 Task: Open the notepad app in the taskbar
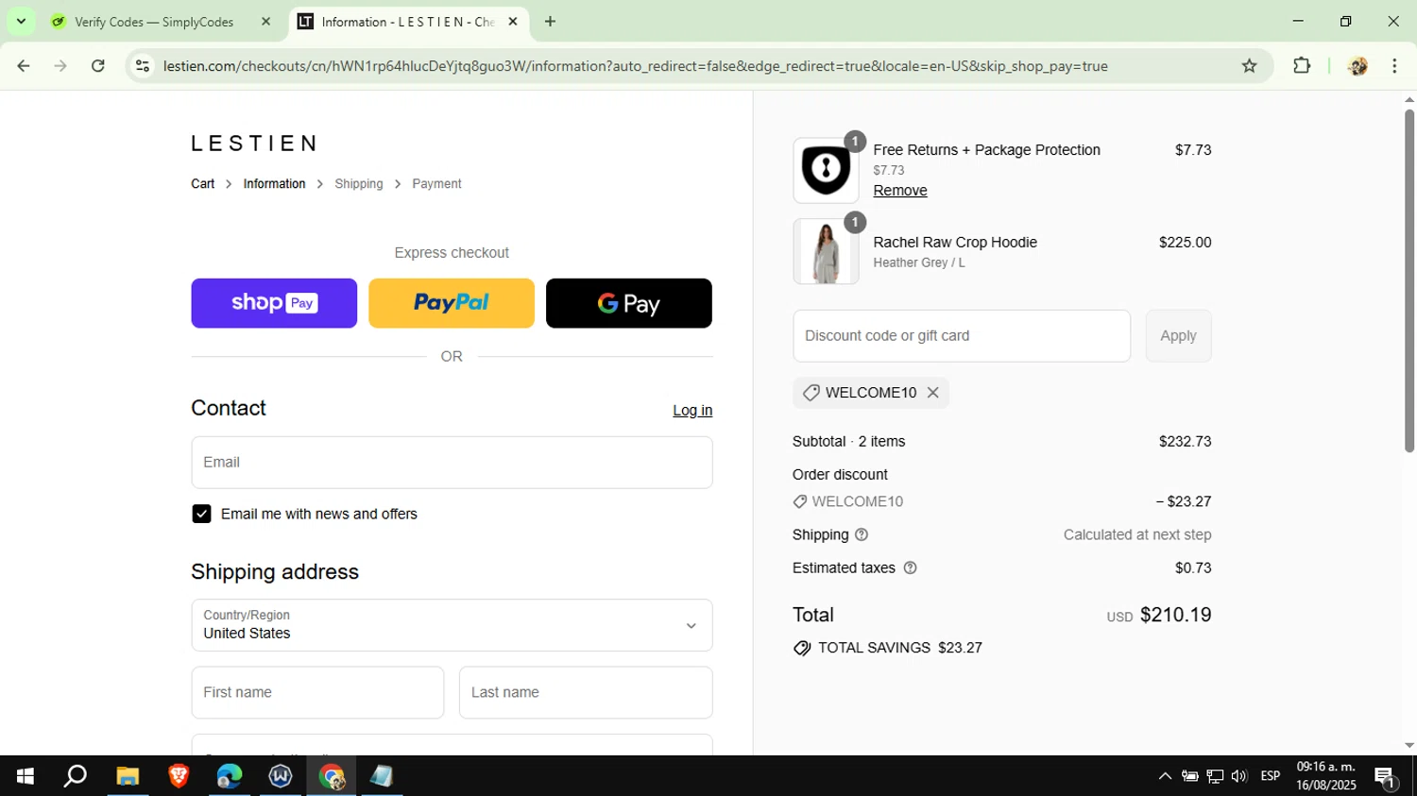click(x=382, y=776)
